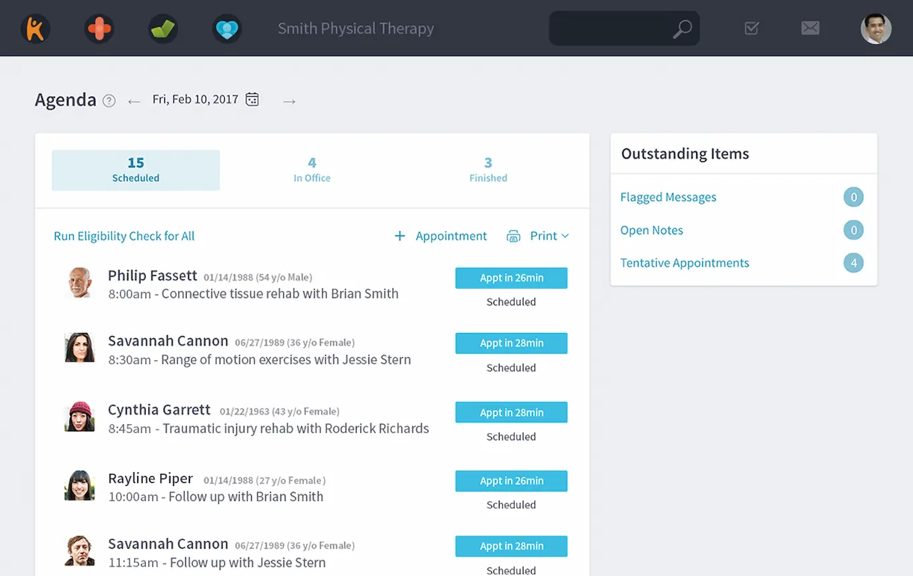This screenshot has height=576, width=913.
Task: Click the orange K figure app icon
Action: pyautogui.click(x=35, y=29)
